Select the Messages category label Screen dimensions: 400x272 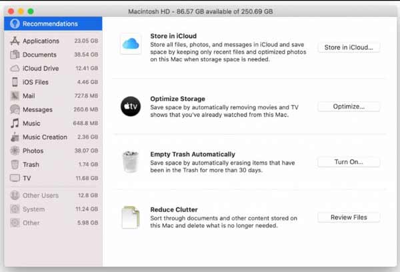point(37,110)
